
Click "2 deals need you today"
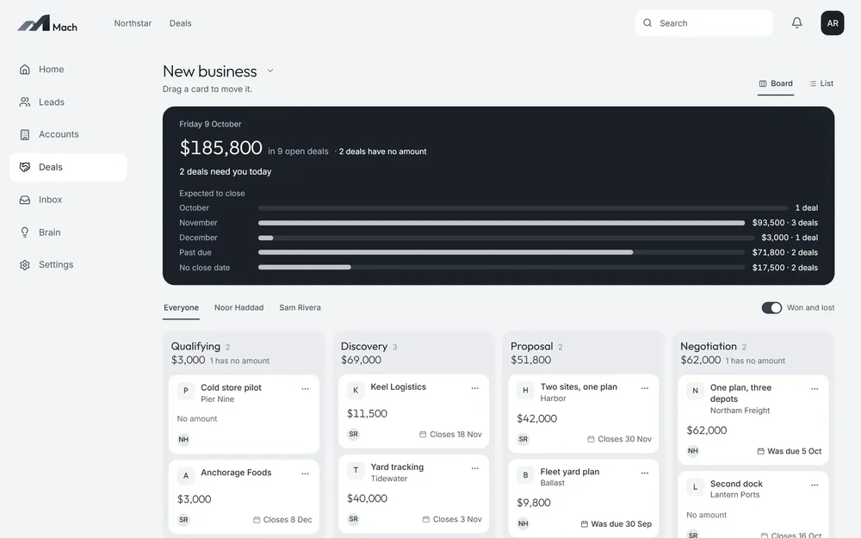[225, 172]
